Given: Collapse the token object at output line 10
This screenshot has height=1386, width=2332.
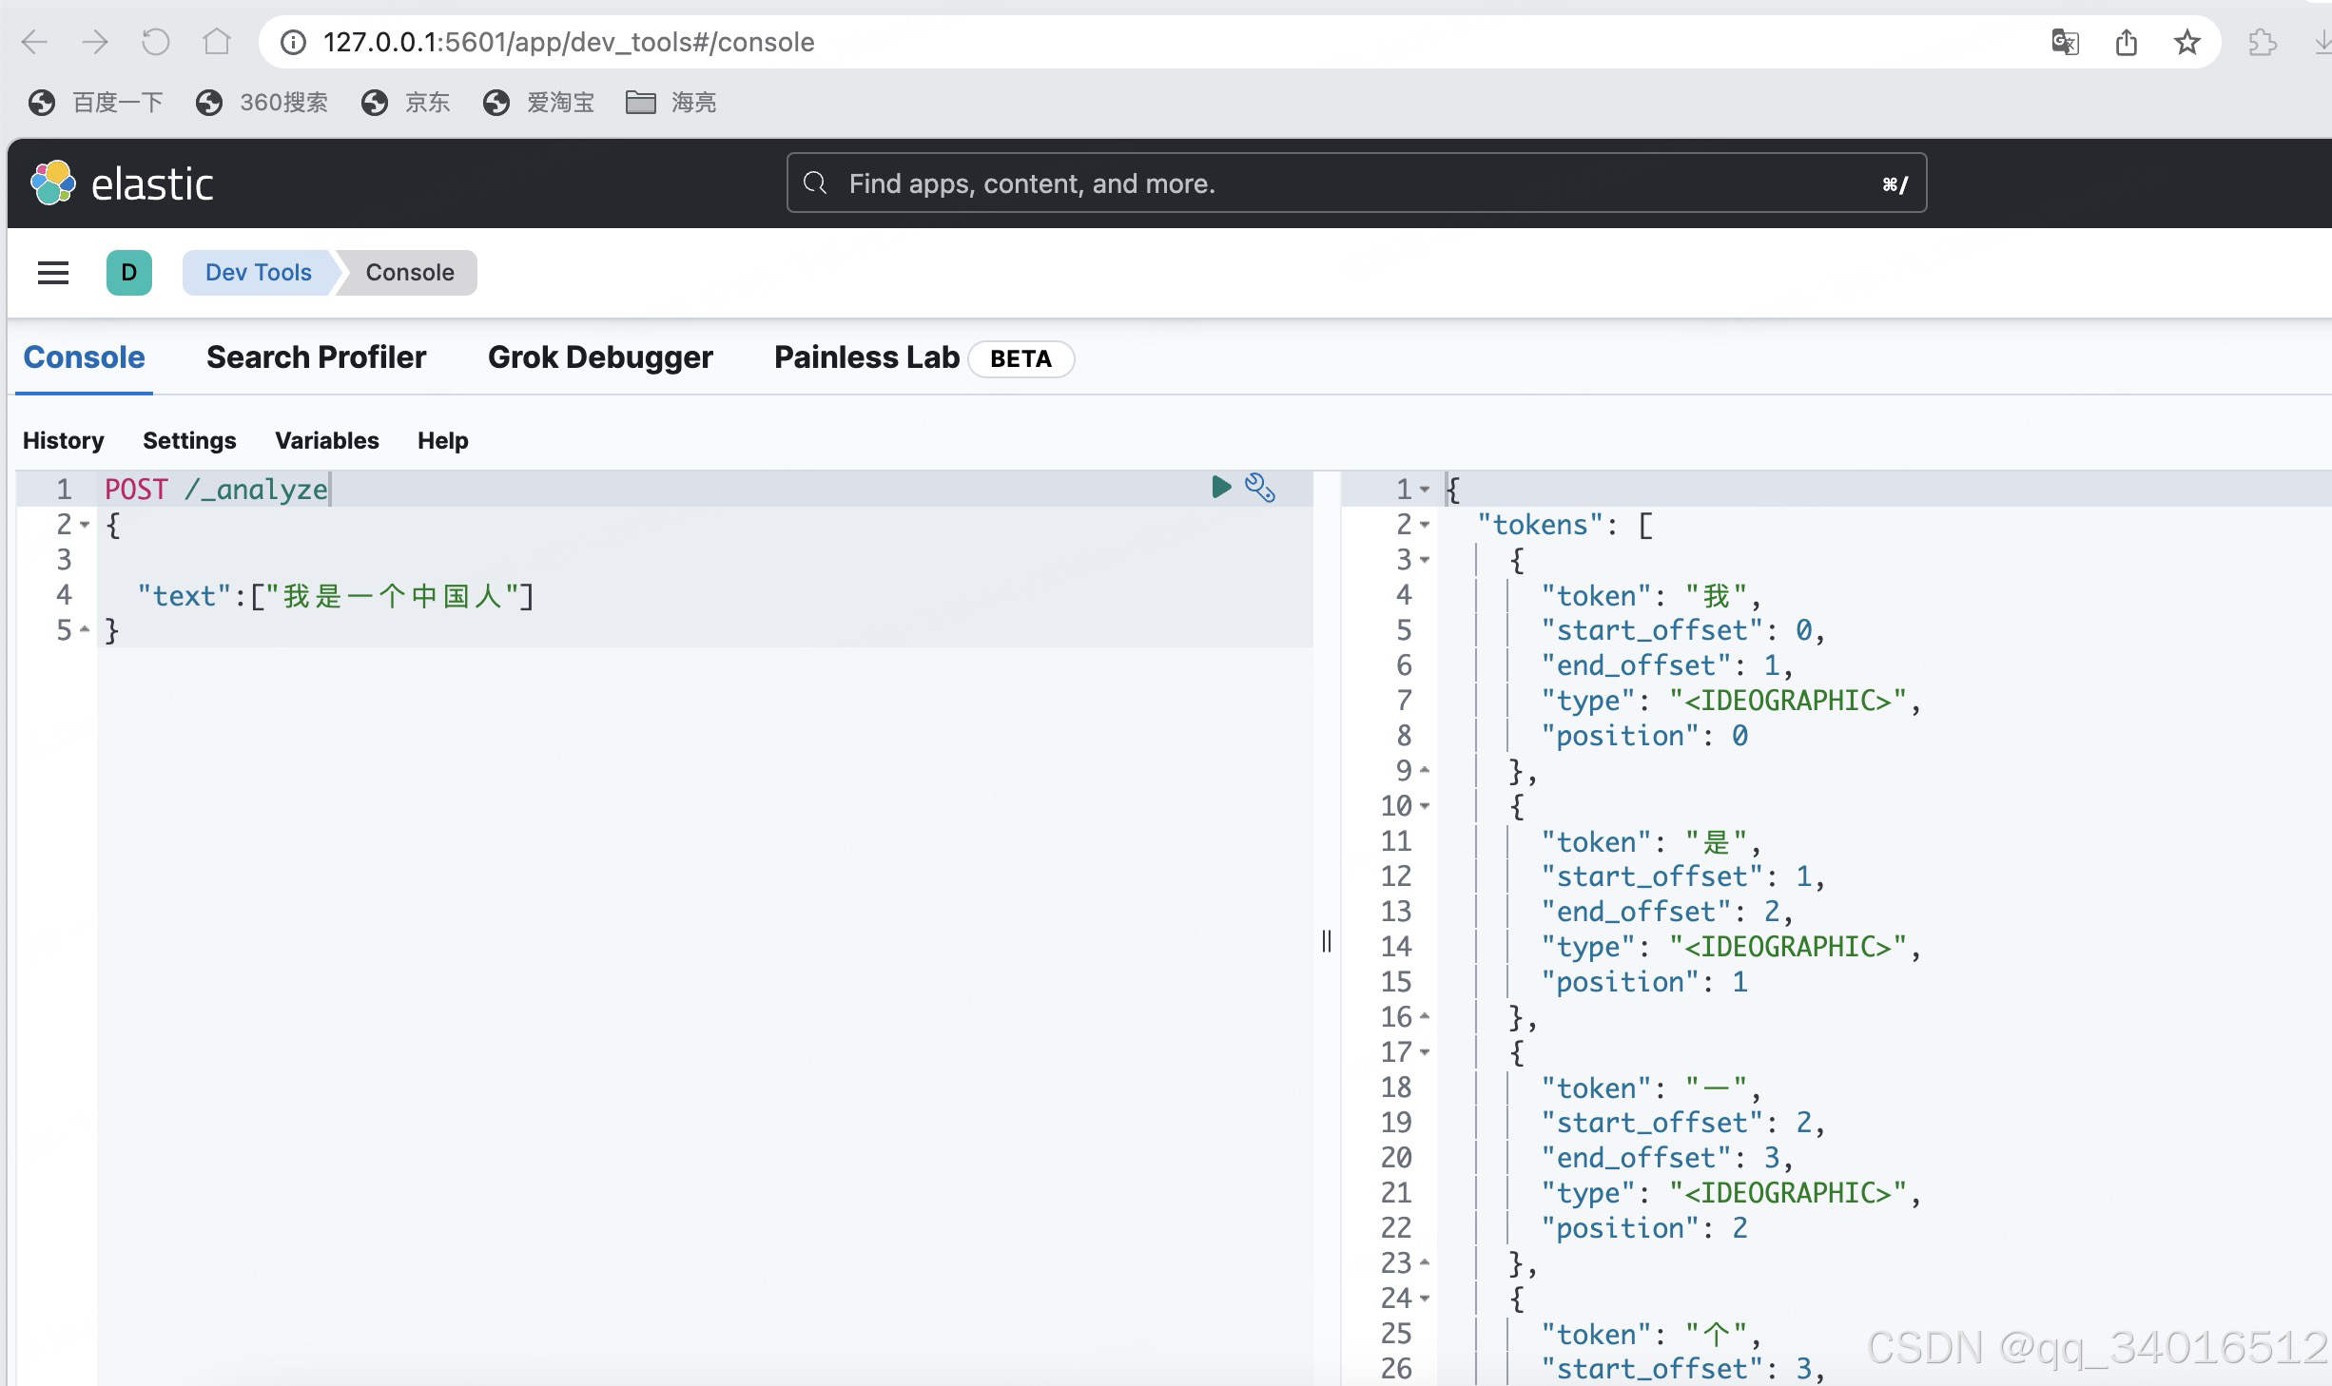Looking at the screenshot, I should (1425, 806).
